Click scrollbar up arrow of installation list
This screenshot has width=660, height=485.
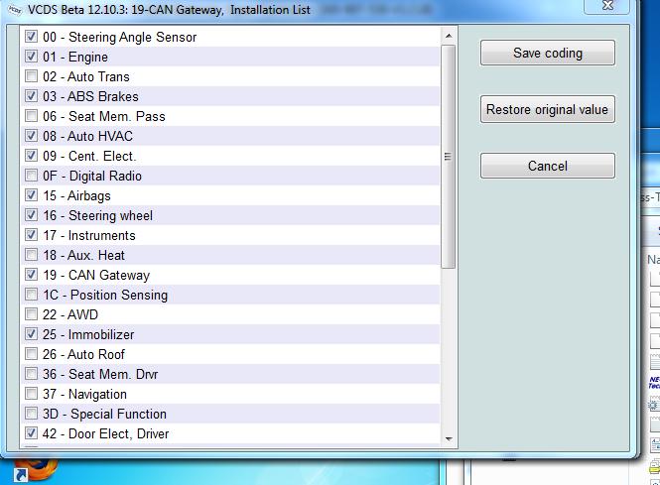[x=449, y=36]
